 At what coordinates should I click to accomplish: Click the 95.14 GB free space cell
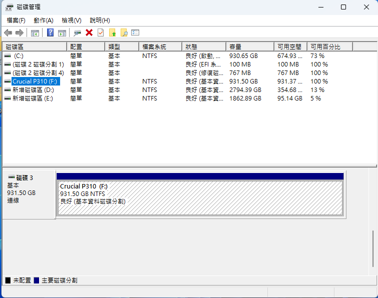(290, 98)
